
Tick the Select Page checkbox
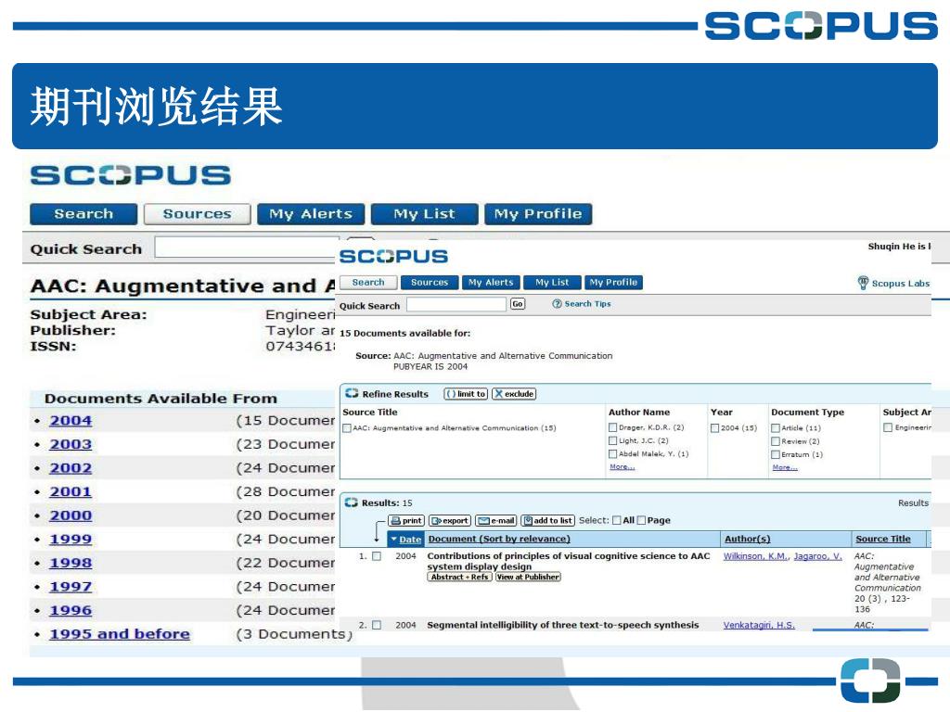tap(641, 521)
